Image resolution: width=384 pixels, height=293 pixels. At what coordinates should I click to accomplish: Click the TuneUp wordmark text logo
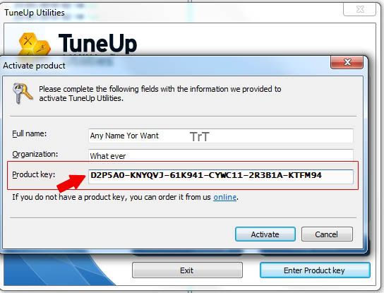pyautogui.click(x=97, y=44)
